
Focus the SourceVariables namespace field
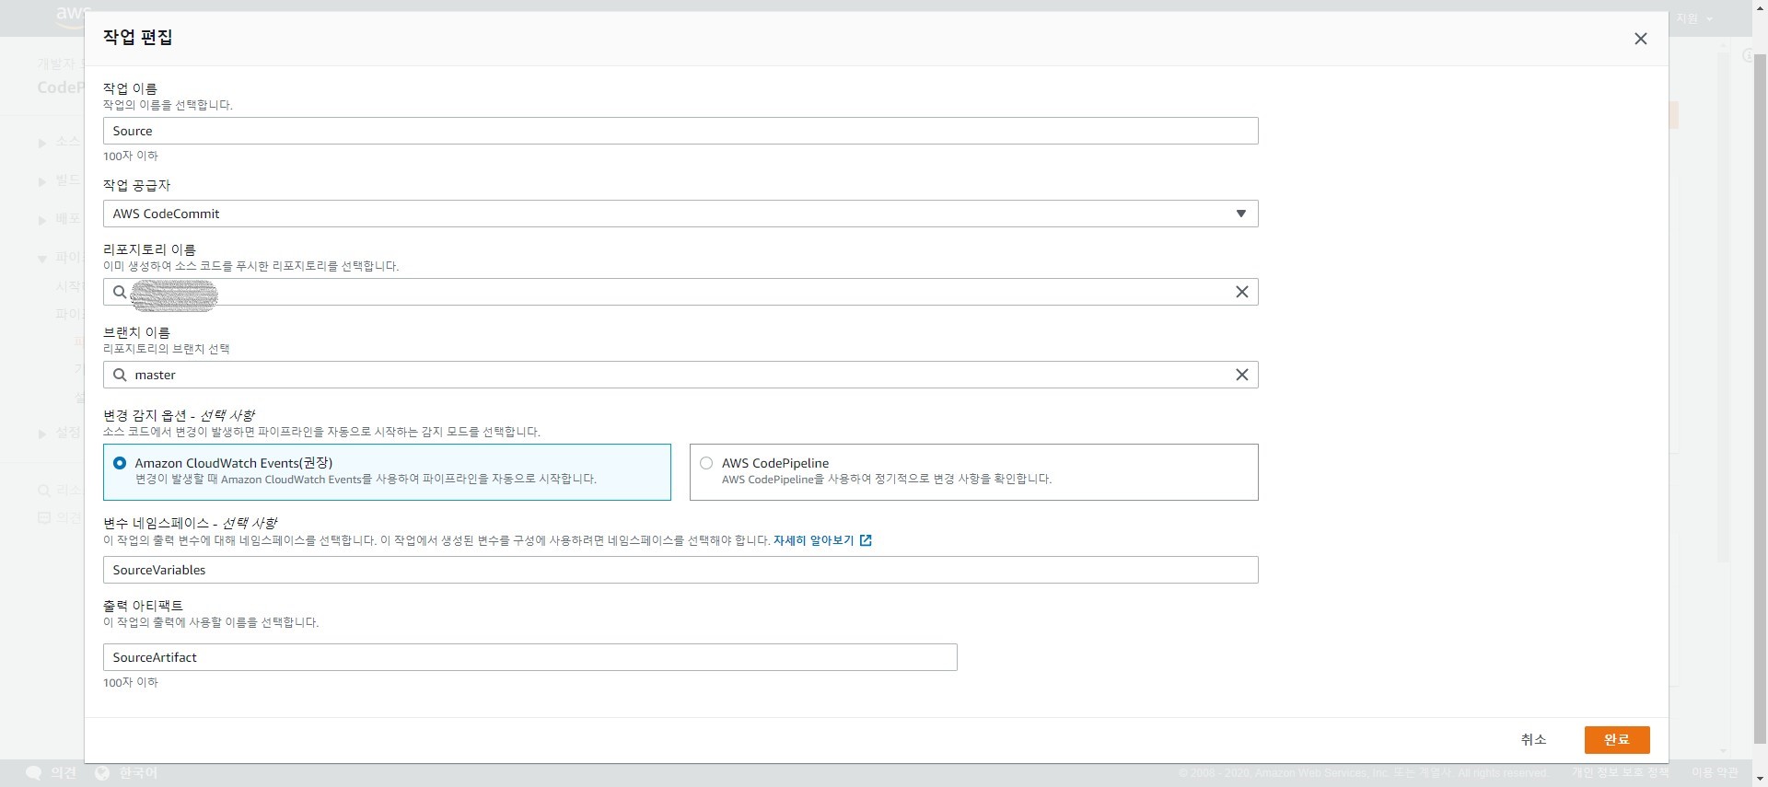tap(680, 570)
